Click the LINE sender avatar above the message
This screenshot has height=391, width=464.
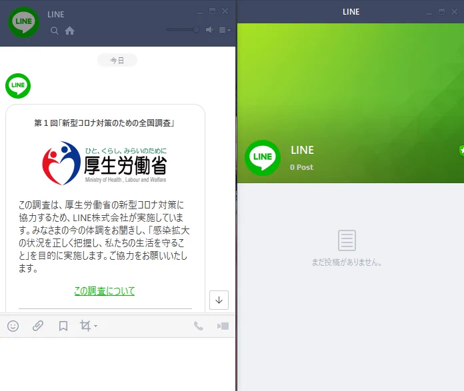[18, 86]
